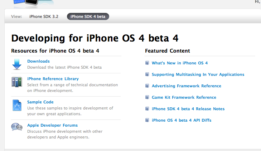
Task: Open the Downloads link
Action: click(38, 61)
